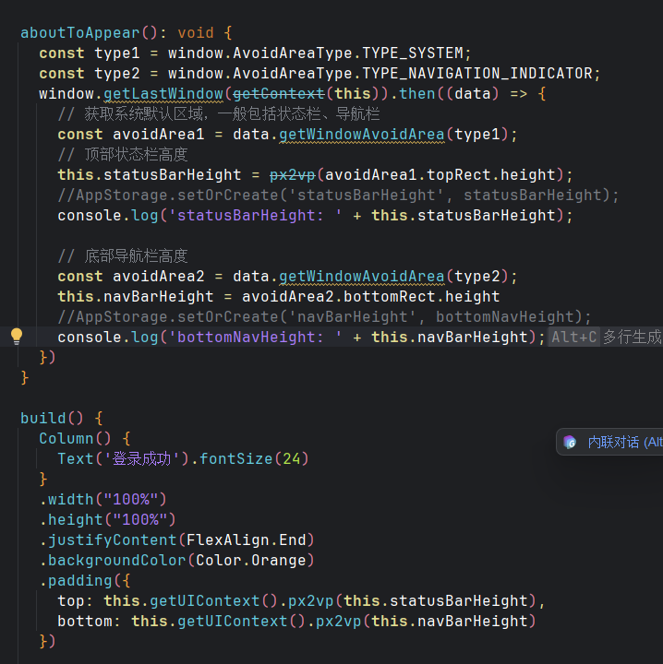Click the avoidArea1 variable declaration

click(159, 135)
